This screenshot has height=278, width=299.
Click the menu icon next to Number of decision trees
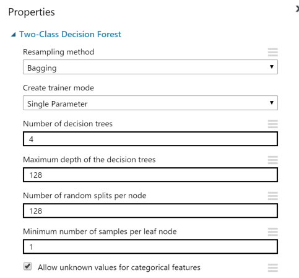tap(272, 124)
